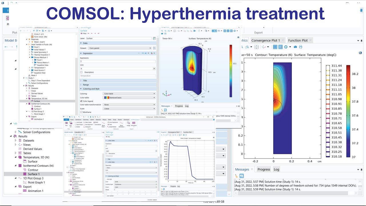Click Width field containing 5 in lower Settings
This screenshot has width=366, height=206.
coord(135,190)
